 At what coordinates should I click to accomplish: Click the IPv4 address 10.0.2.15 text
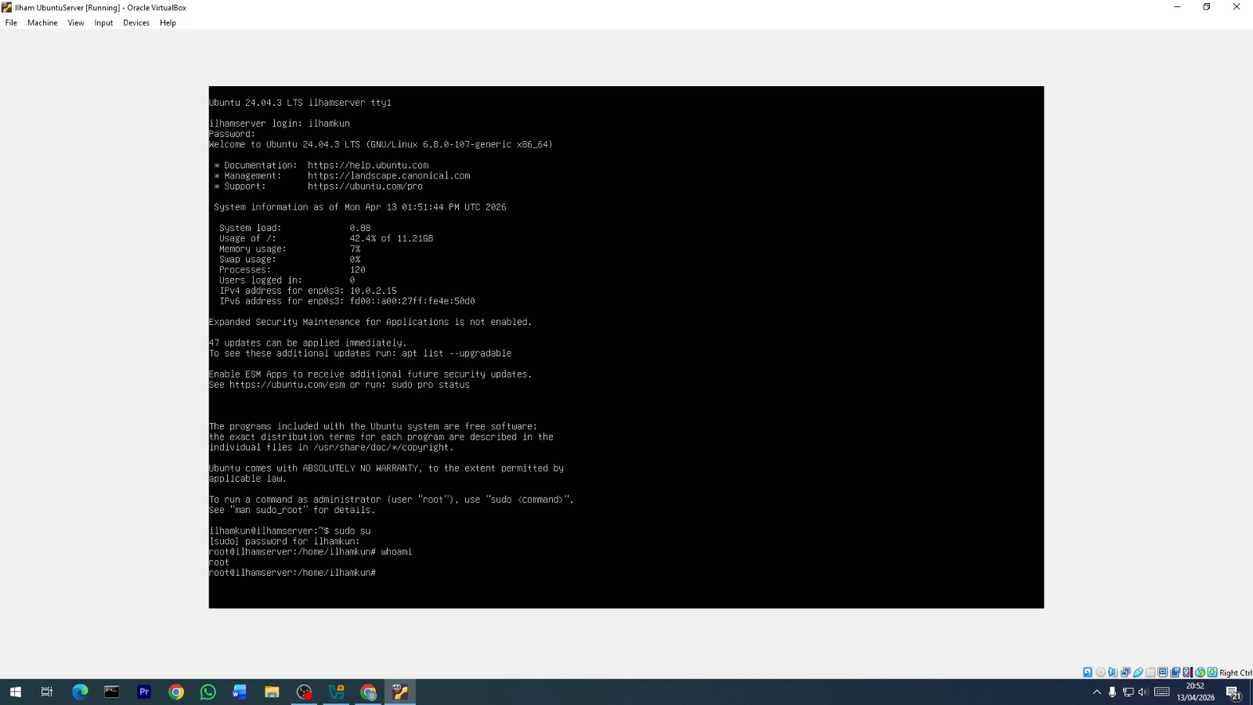coord(373,291)
